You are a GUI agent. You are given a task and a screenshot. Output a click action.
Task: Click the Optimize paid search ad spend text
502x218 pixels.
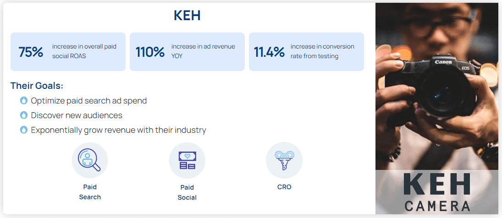coord(89,101)
